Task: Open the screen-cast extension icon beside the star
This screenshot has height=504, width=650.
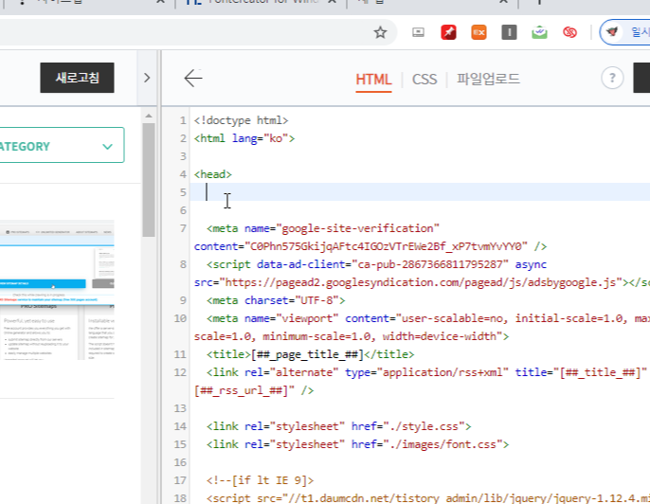Action: [x=418, y=32]
